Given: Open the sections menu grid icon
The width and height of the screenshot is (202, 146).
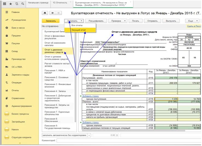Looking at the screenshot, I should pos(4,4).
